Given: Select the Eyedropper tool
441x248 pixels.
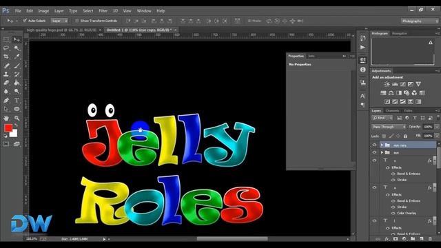Looking at the screenshot, I should pos(17,56).
